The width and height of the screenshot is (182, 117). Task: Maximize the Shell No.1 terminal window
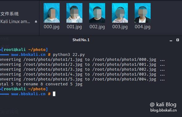(178, 40)
